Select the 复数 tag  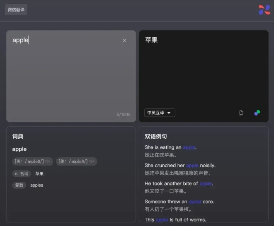19,185
